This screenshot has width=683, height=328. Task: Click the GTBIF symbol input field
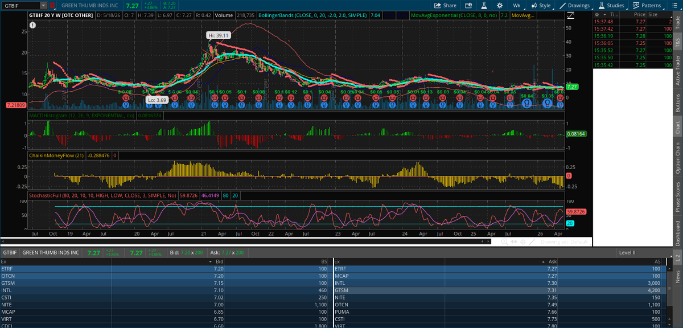pyautogui.click(x=20, y=5)
